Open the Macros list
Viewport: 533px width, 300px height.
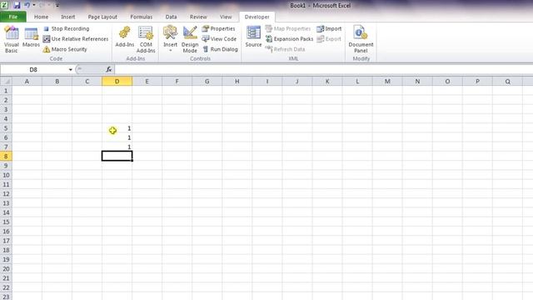point(31,37)
